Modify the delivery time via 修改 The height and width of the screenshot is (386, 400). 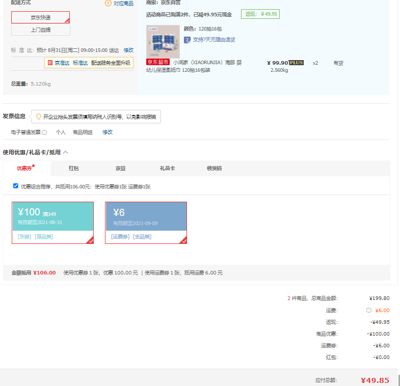click(128, 50)
